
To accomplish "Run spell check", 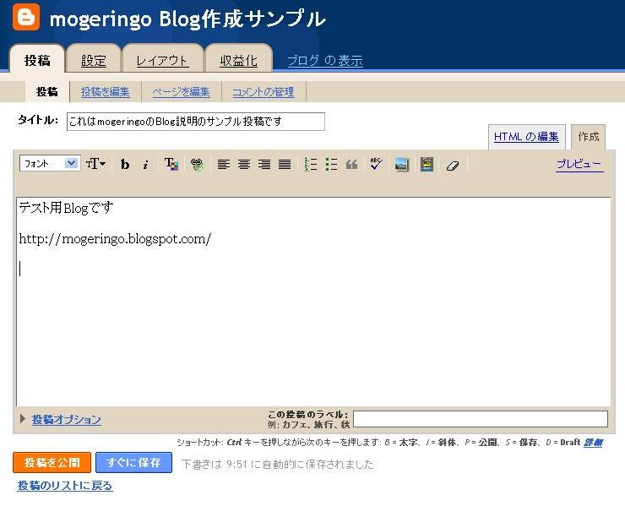I will (376, 164).
